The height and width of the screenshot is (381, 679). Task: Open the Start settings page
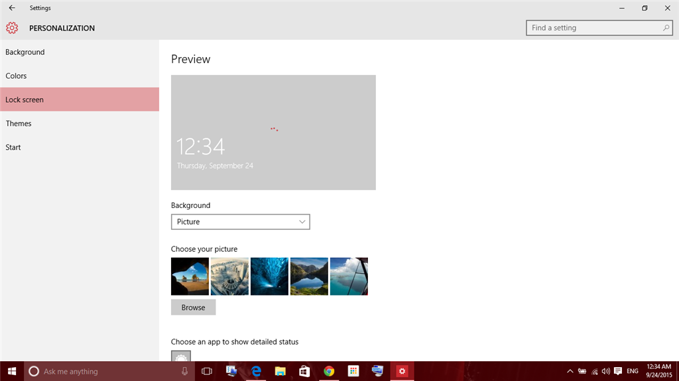point(80,147)
